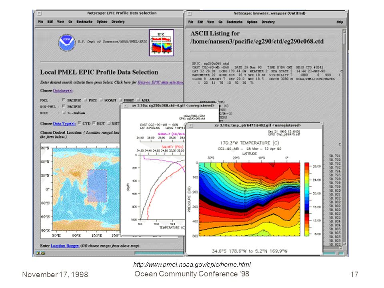Click the CTD depth profile plot
This screenshot has height=288, width=384.
click(x=162, y=187)
